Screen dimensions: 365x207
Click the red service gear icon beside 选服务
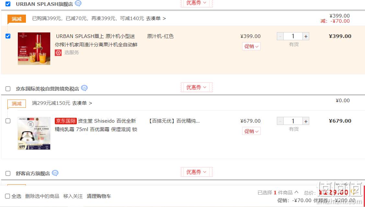58,53
